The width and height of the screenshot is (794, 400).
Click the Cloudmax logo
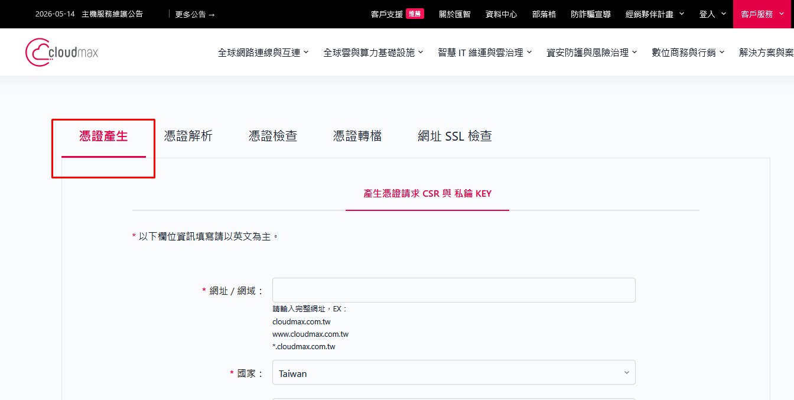(x=62, y=52)
